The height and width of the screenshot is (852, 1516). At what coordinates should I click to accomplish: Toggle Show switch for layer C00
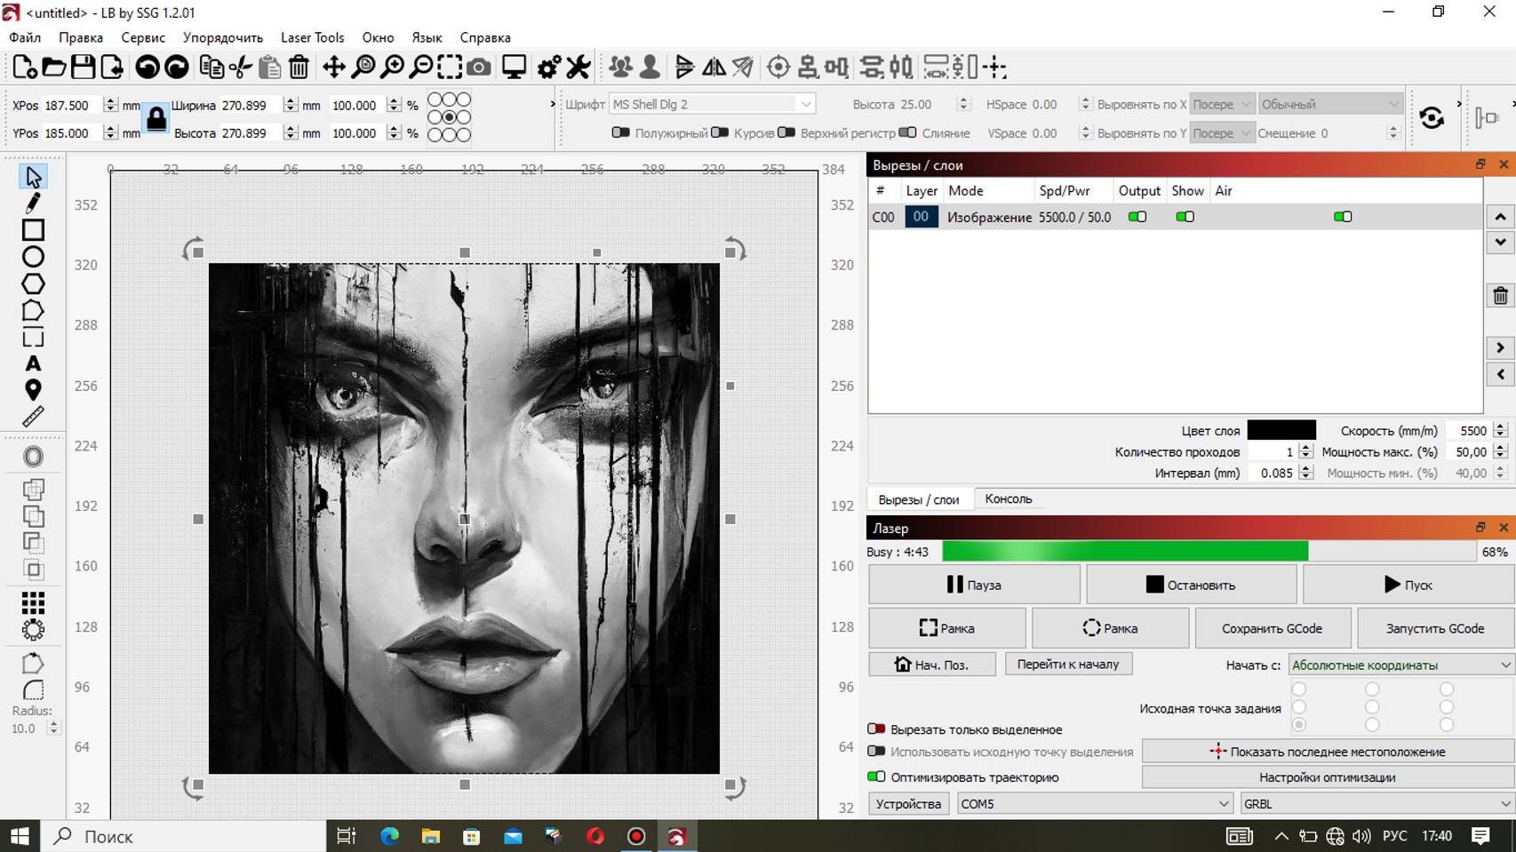click(1185, 217)
